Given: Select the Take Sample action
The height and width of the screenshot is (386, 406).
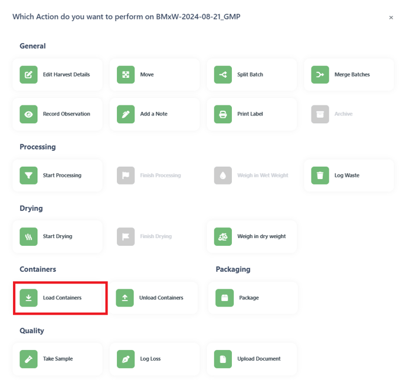Looking at the screenshot, I should pyautogui.click(x=57, y=359).
